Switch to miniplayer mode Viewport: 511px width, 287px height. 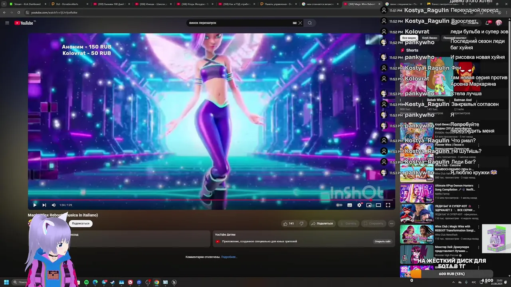tap(369, 205)
